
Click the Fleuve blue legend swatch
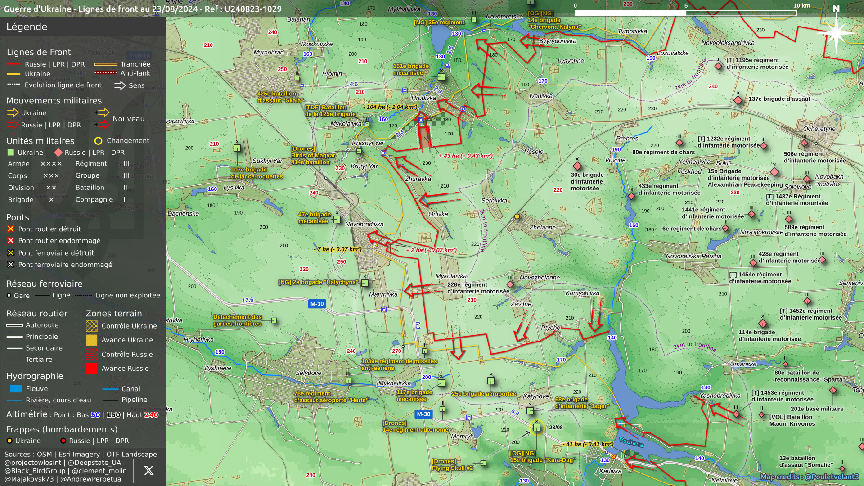click(16, 389)
